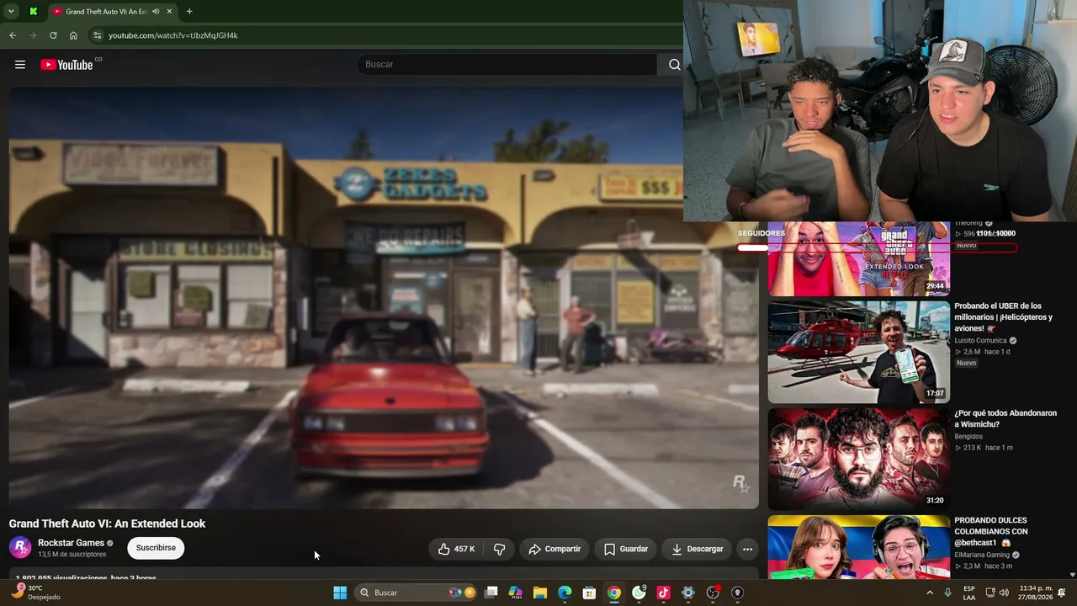
Task: Open the red helicopter video thumbnail
Action: [858, 352]
